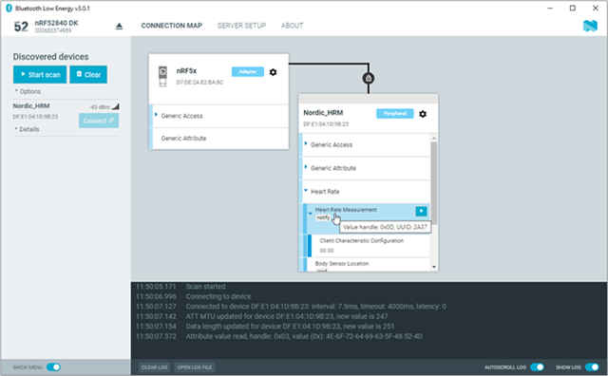Click the Nordic Semiconductor logo icon

click(590, 26)
